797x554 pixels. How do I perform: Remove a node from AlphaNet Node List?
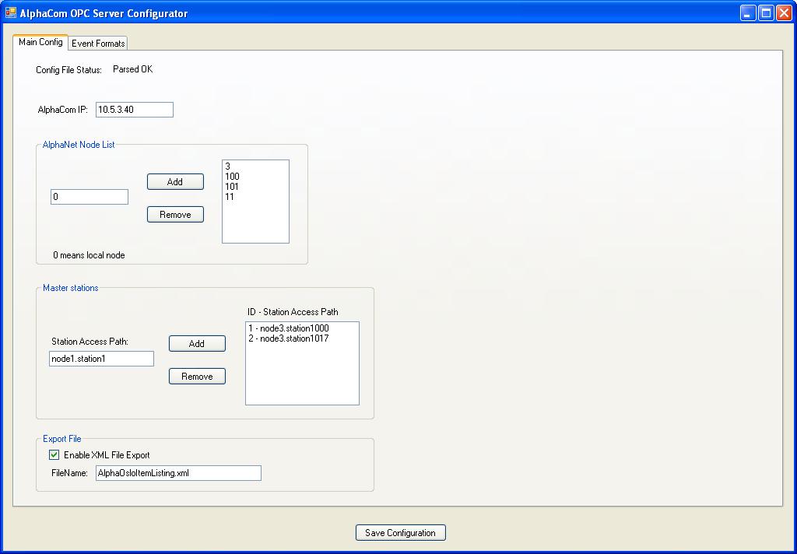click(x=175, y=215)
